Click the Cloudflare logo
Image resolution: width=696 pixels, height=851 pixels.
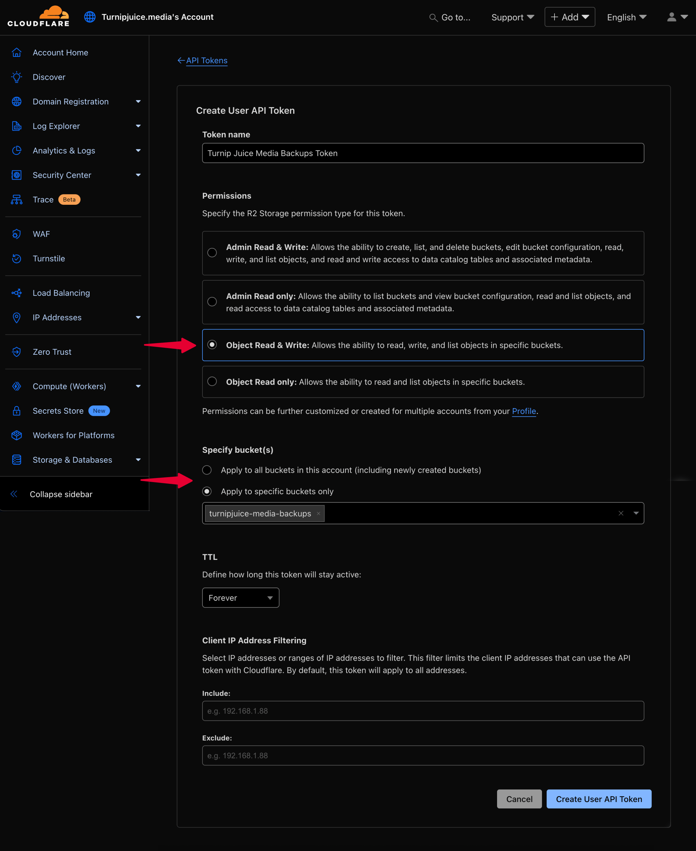tap(38, 17)
